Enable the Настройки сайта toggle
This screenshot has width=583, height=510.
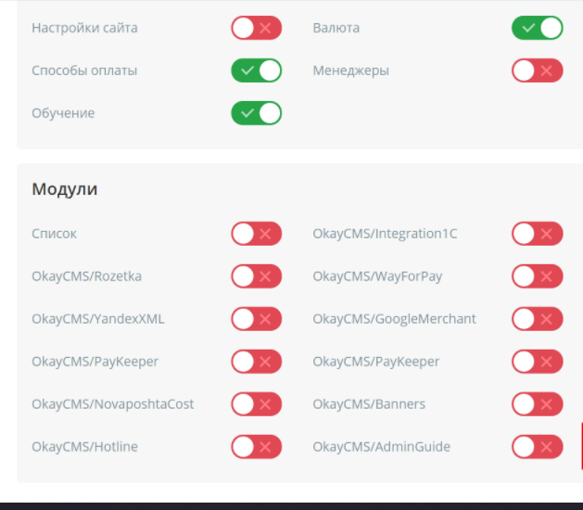pos(256,28)
